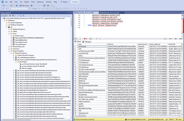
Task: Switch to the Messages tab
Action: point(87,42)
